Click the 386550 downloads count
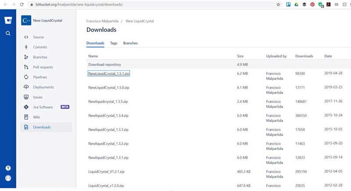351x191 pixels. [x=301, y=116]
